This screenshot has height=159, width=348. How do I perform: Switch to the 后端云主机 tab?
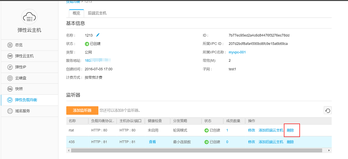click(x=97, y=13)
